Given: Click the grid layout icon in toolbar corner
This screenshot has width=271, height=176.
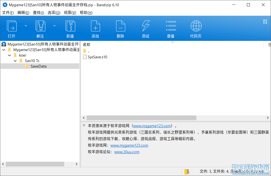Looking at the screenshot, I should [265, 22].
